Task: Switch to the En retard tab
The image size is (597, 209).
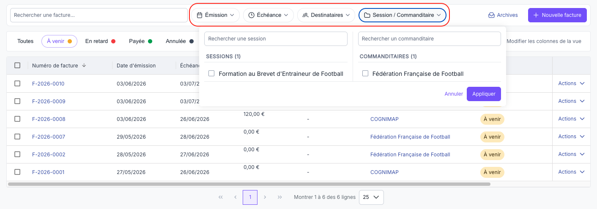Action: point(100,41)
